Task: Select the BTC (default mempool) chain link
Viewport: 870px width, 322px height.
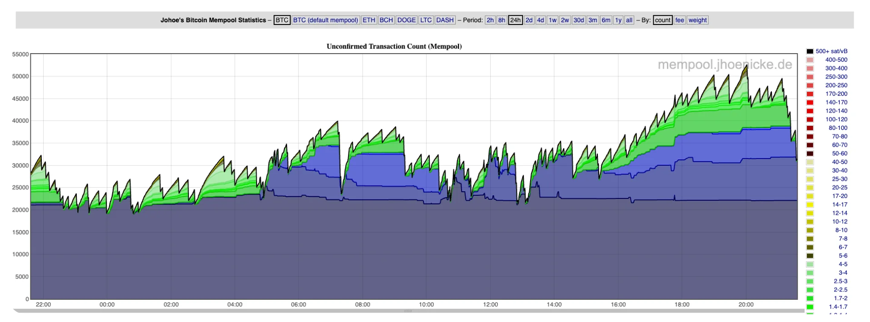Action: [x=325, y=20]
